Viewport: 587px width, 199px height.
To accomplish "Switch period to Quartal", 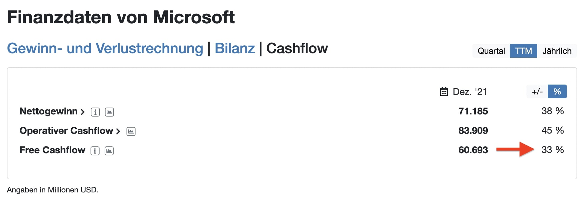I will (x=491, y=51).
